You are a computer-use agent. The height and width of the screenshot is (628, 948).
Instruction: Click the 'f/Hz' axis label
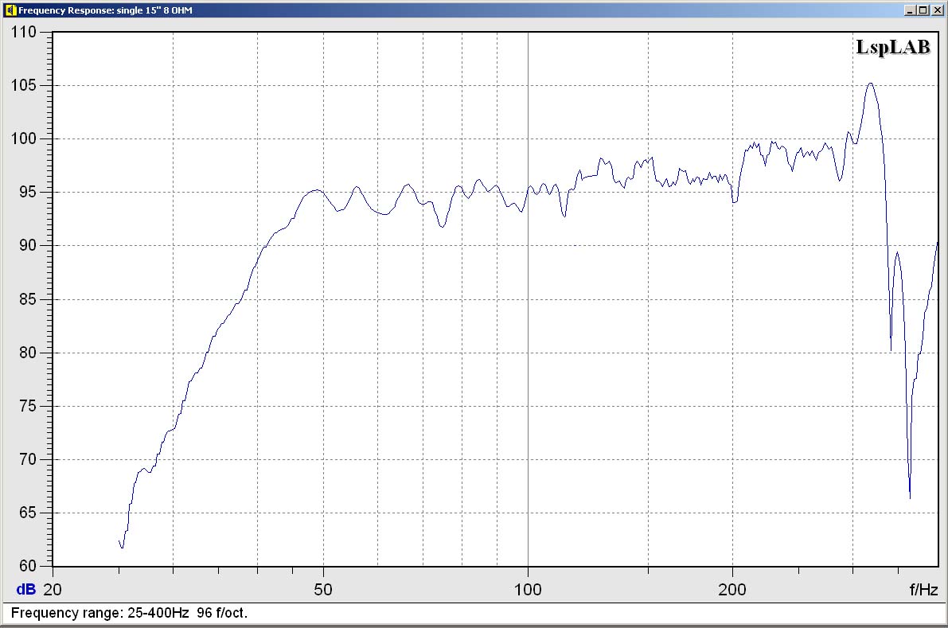924,590
